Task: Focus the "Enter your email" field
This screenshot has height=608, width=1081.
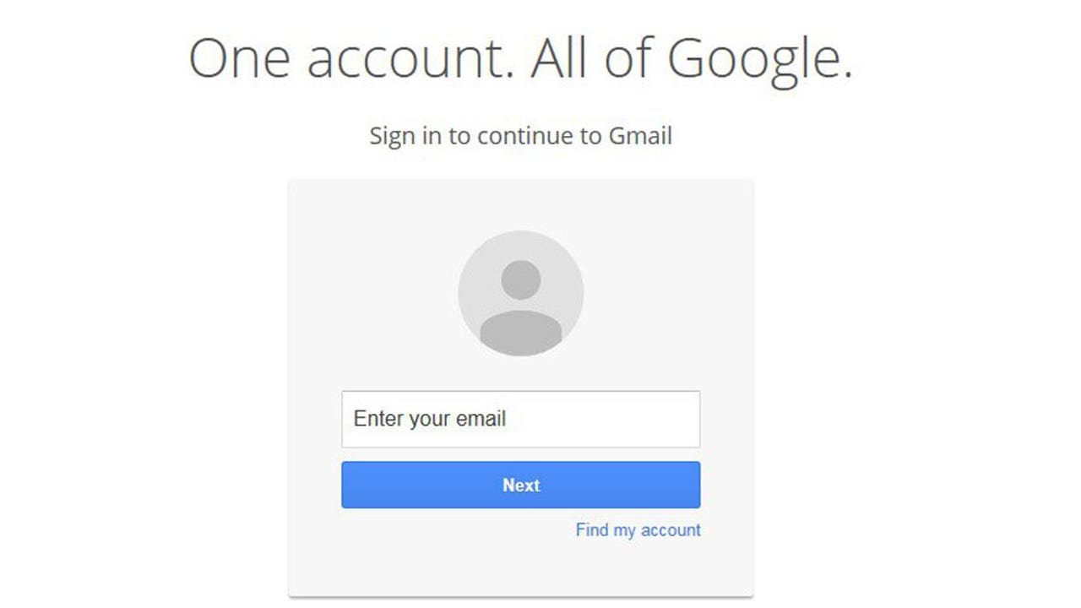Action: 520,419
